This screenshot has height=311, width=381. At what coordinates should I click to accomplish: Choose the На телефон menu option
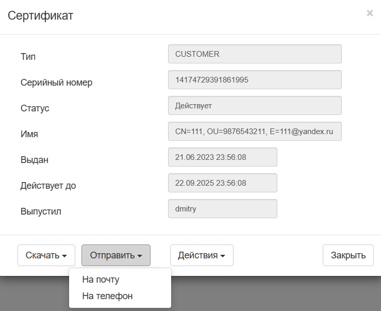(x=107, y=296)
